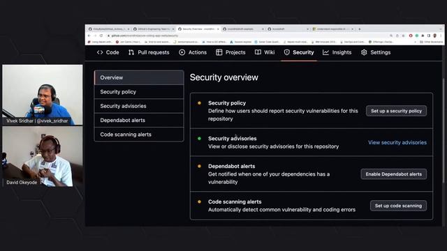
Task: Close the Security Overview browser tab
Action: click(218, 29)
